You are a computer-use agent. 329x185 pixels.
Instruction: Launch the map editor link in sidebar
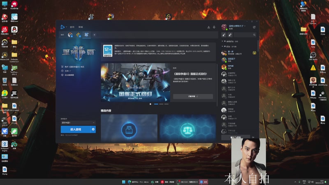point(67,75)
